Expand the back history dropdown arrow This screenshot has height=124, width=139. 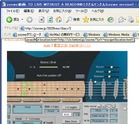click(x=22, y=19)
